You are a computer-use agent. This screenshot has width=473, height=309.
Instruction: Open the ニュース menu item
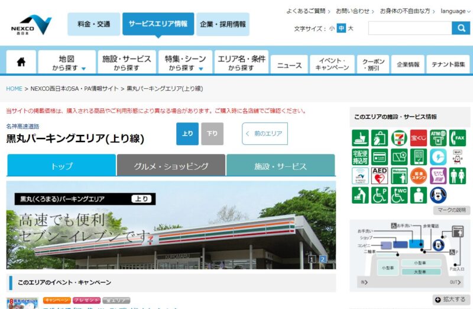point(289,65)
